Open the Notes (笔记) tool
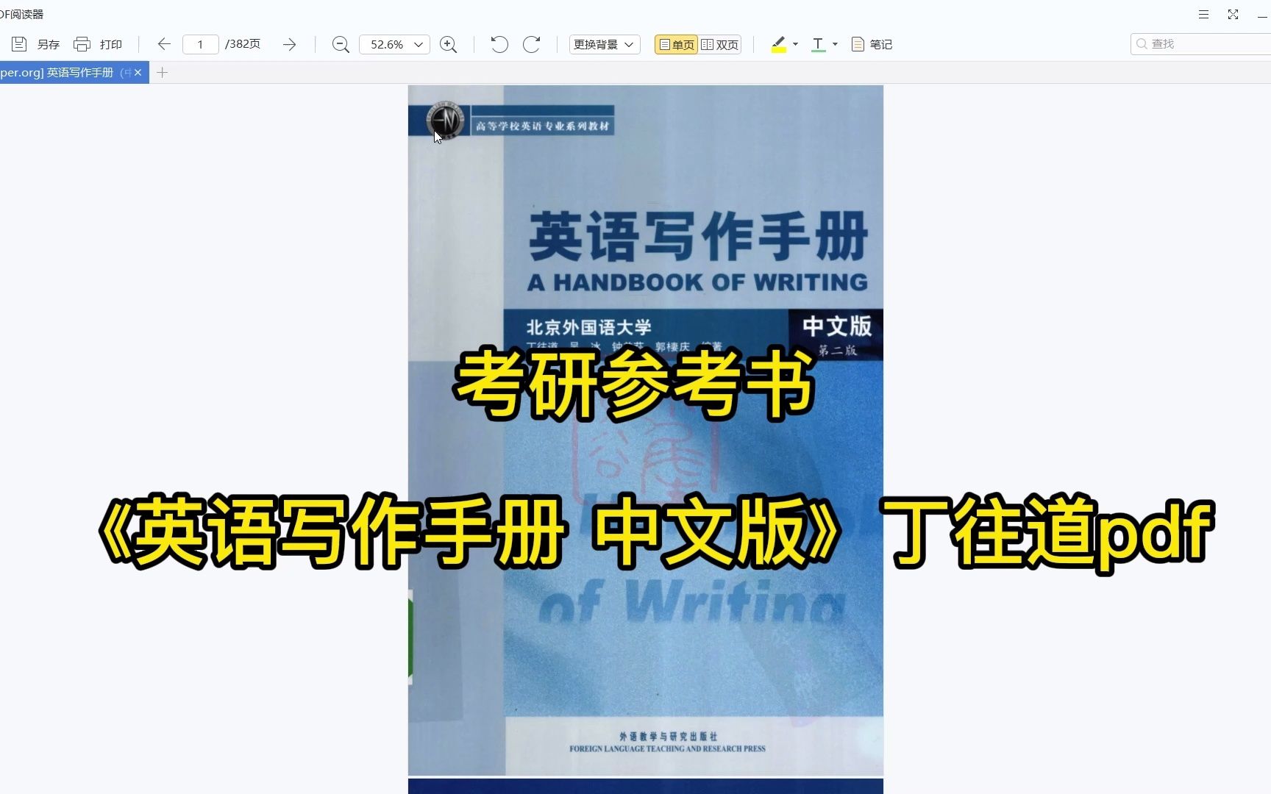The width and height of the screenshot is (1271, 794). coord(872,44)
